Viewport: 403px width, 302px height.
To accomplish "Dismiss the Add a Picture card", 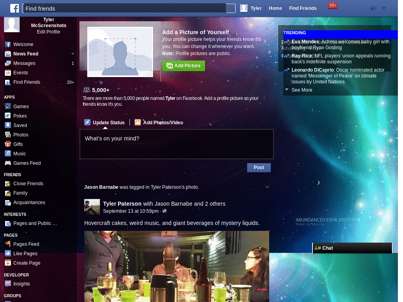I will 267,28.
